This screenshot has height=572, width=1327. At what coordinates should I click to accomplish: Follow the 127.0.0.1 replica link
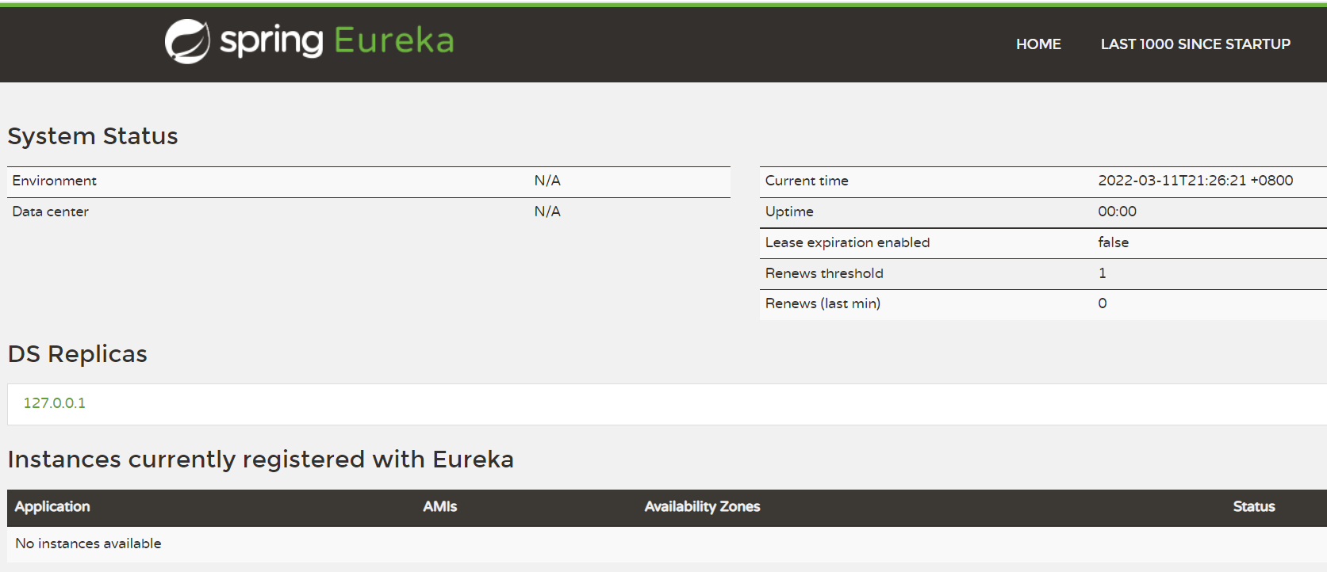(54, 403)
